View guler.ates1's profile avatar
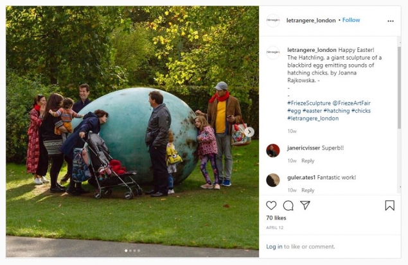 pos(273,180)
